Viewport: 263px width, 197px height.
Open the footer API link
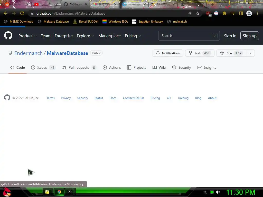point(169,98)
